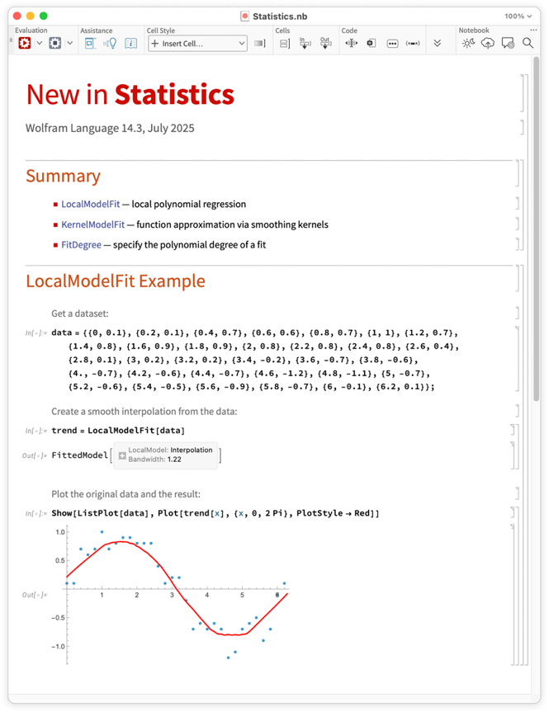This screenshot has height=712, width=549.
Task: Click 'Plot the original data and the result:'
Action: (x=125, y=494)
